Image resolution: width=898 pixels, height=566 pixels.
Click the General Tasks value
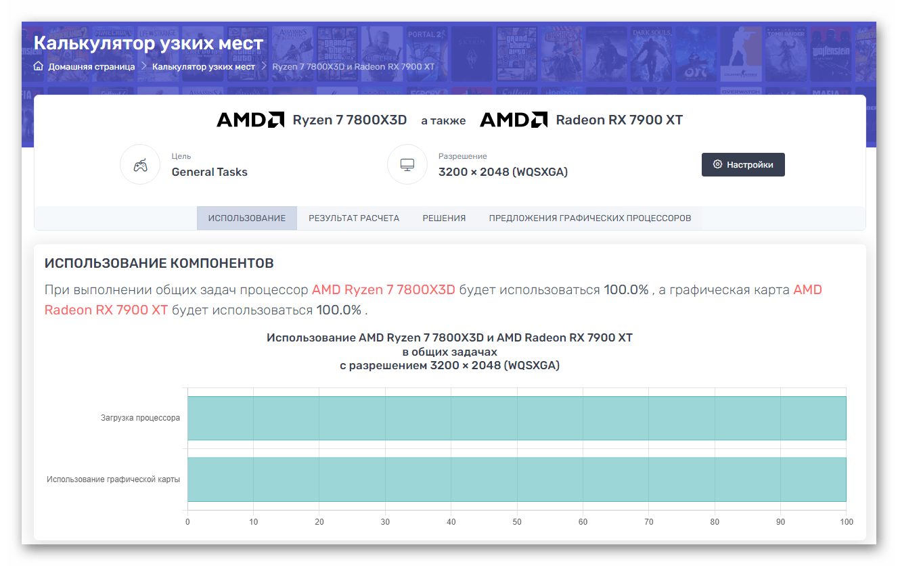210,172
